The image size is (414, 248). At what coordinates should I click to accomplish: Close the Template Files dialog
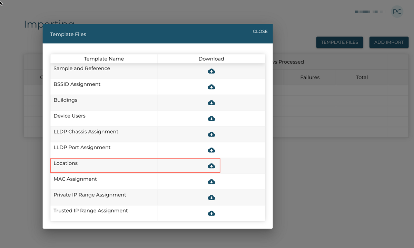[x=260, y=31]
